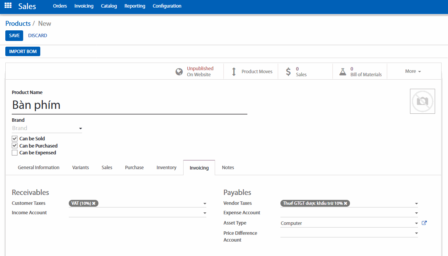The image size is (448, 256).
Task: Open the apps grid menu icon
Action: coord(8,6)
